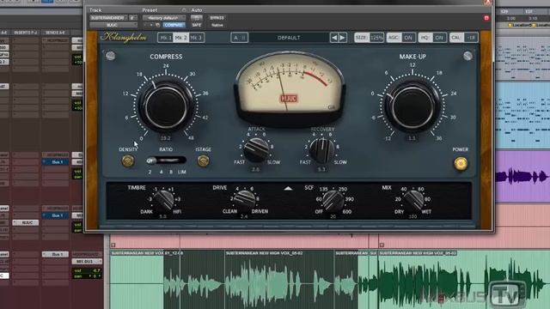550x309 pixels.
Task: Select the Mk 2 model tab
Action: coord(181,38)
